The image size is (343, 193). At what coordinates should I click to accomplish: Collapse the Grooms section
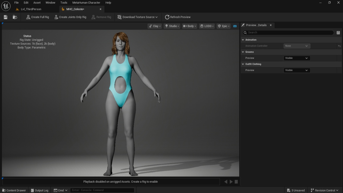[x=243, y=52]
